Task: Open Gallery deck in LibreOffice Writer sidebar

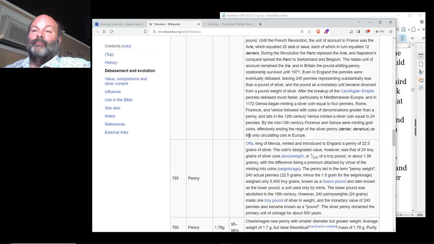Action: tap(421, 80)
